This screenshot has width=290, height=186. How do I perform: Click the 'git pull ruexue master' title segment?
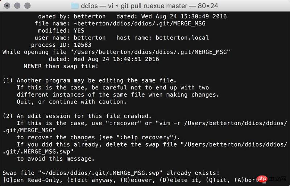(x=154, y=6)
